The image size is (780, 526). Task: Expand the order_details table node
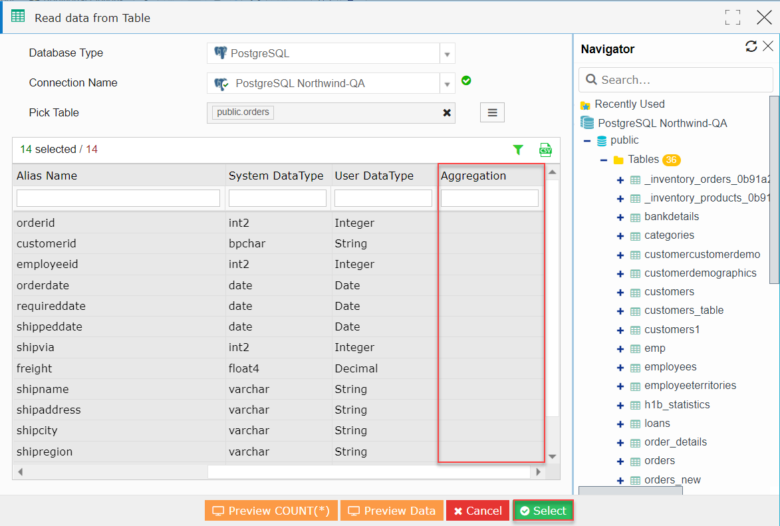click(x=620, y=443)
